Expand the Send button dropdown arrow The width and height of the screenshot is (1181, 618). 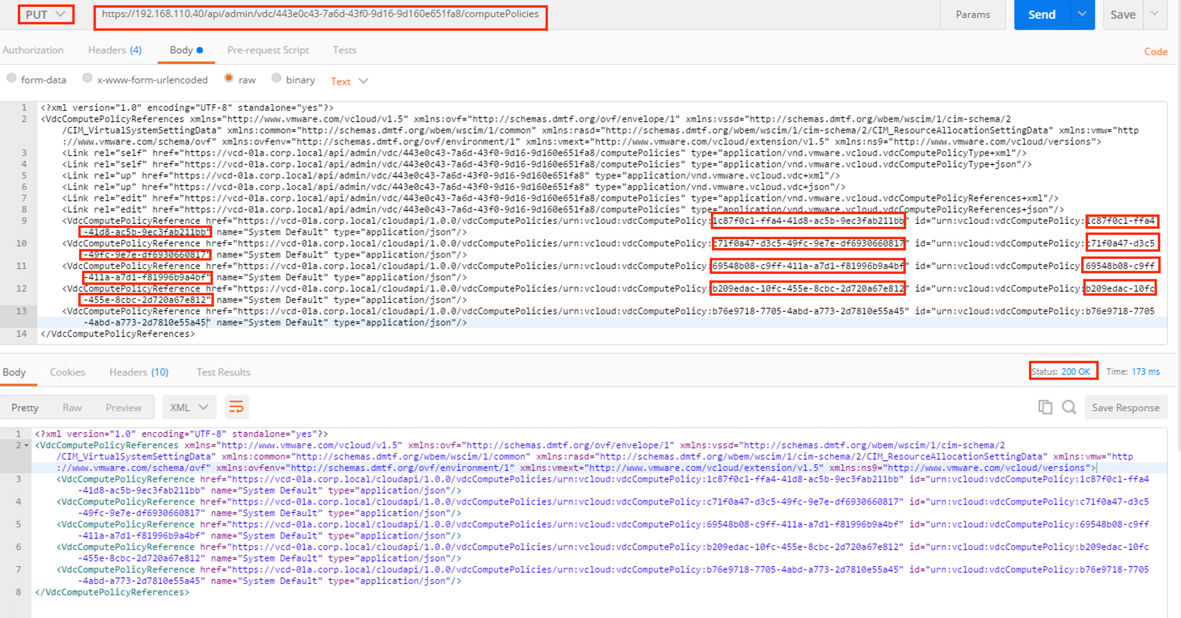tap(1082, 14)
